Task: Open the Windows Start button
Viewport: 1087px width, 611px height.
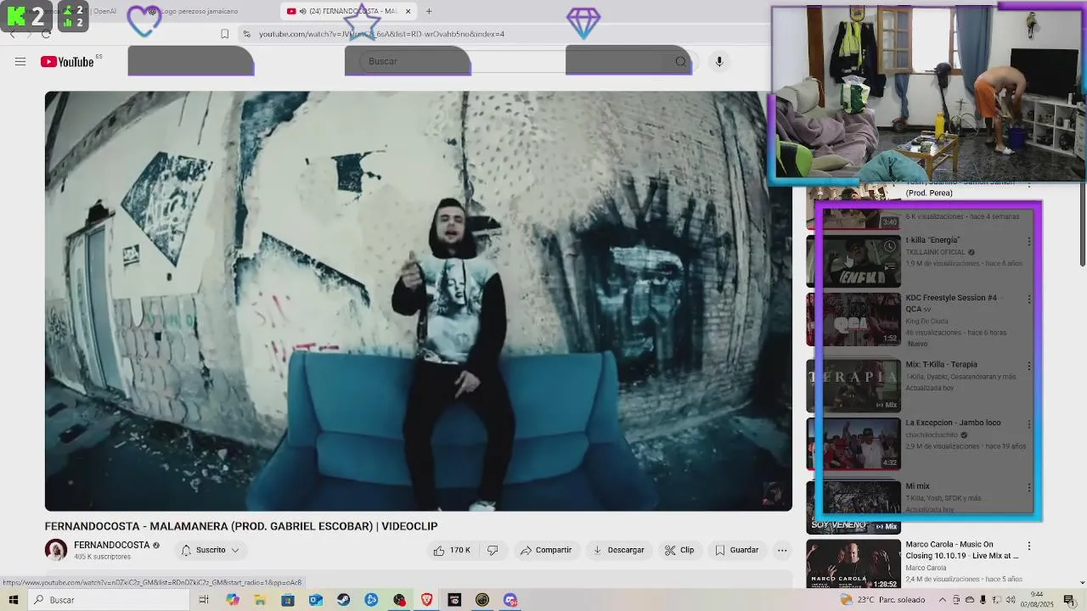Action: [13, 600]
